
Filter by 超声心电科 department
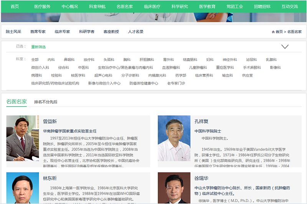pyautogui.click(x=103, y=75)
